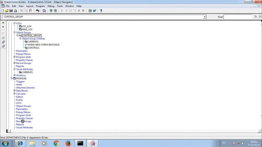Collapse the CONTROL_GROUP node

(x=17, y=36)
